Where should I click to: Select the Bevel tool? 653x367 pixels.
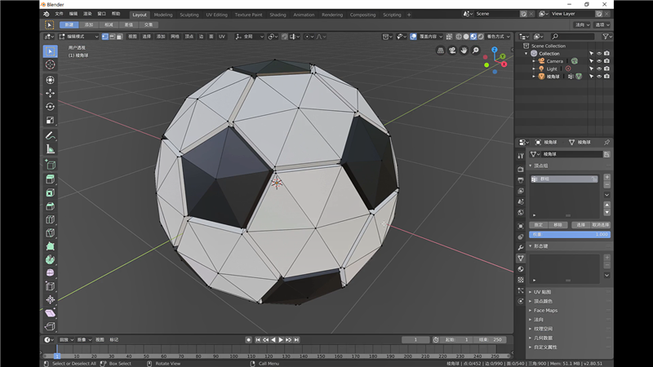coord(51,206)
